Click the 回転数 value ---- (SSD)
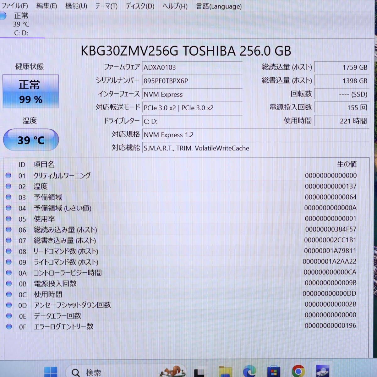Viewport: 377px width, 377px height. pos(342,94)
